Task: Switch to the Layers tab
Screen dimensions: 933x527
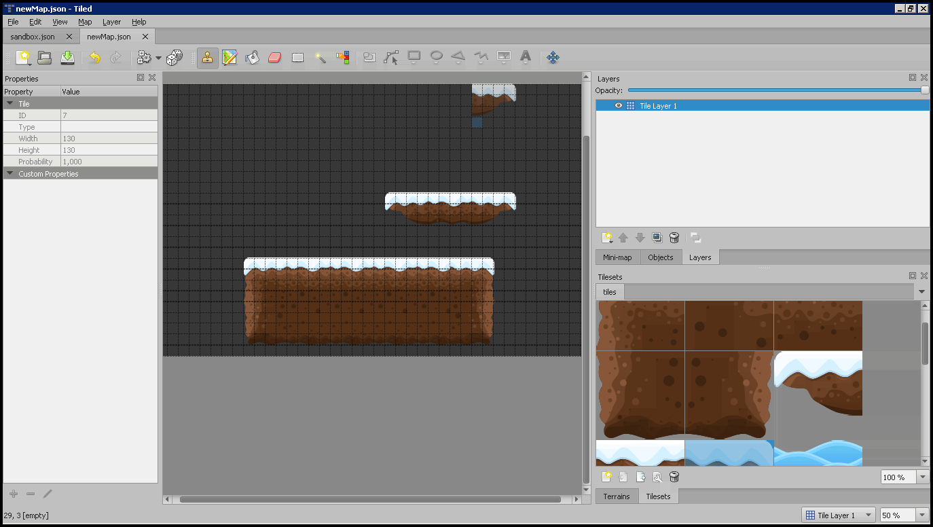Action: [700, 257]
